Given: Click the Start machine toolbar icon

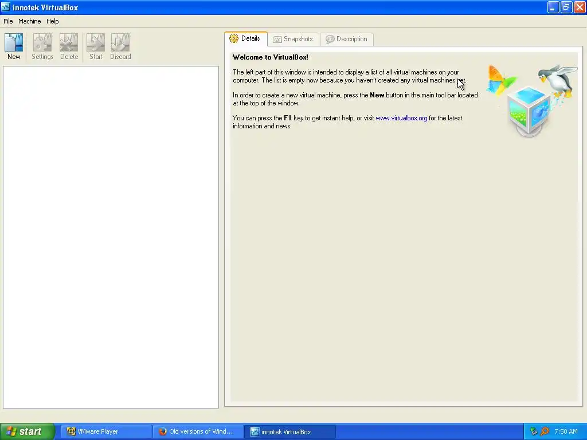Looking at the screenshot, I should click(x=96, y=46).
